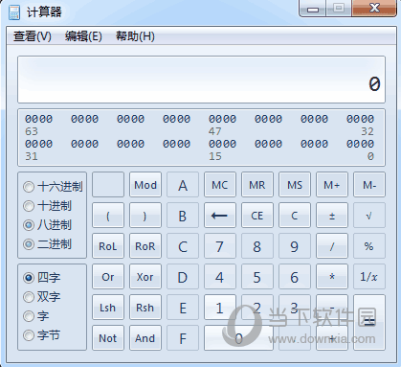Click the square root button
The height and width of the screenshot is (367, 401).
pos(369,216)
